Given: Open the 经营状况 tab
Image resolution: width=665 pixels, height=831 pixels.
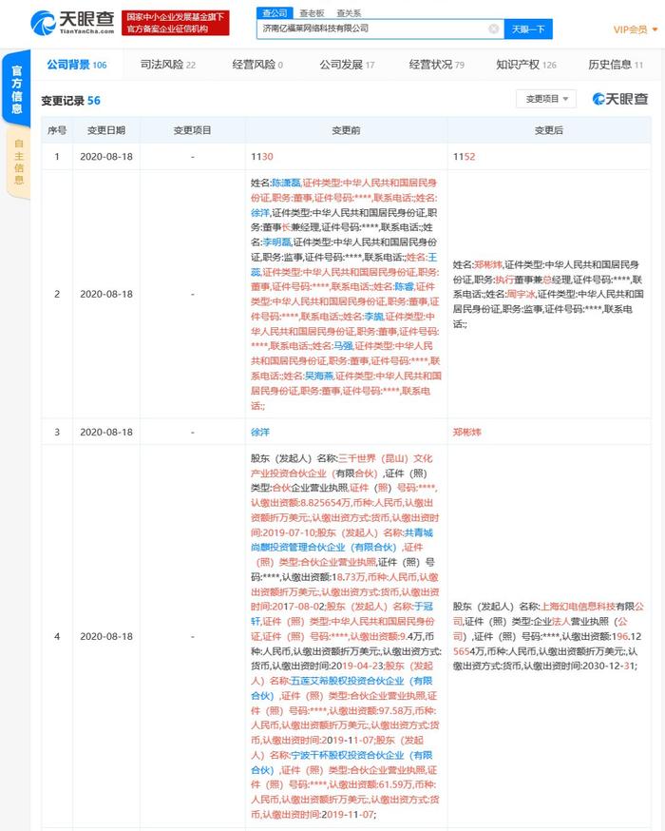Looking at the screenshot, I should [437, 65].
